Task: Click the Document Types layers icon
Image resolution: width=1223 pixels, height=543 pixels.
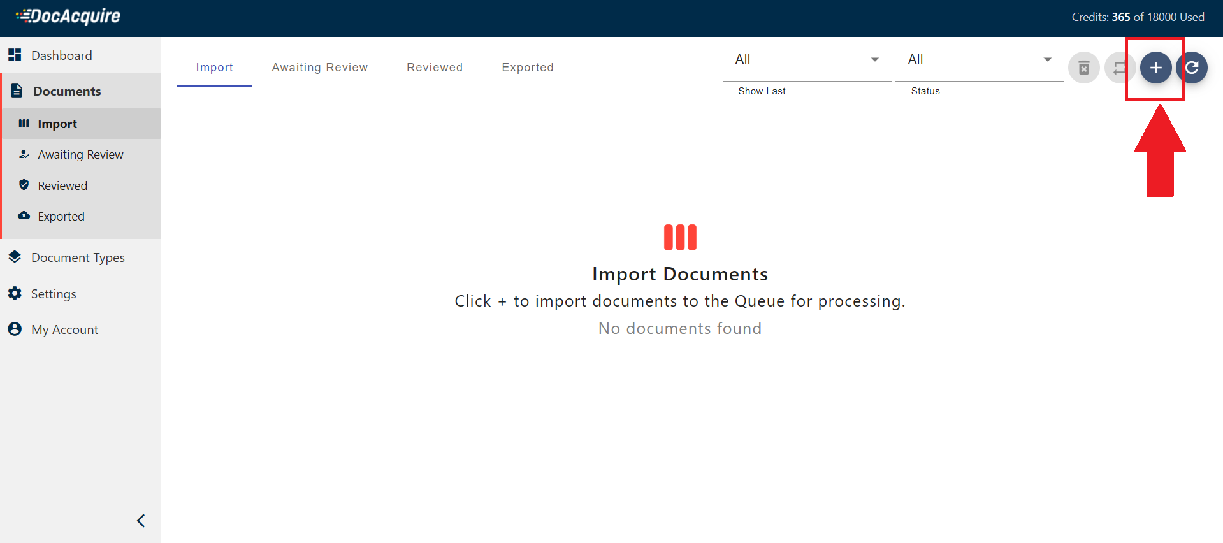Action: point(15,257)
